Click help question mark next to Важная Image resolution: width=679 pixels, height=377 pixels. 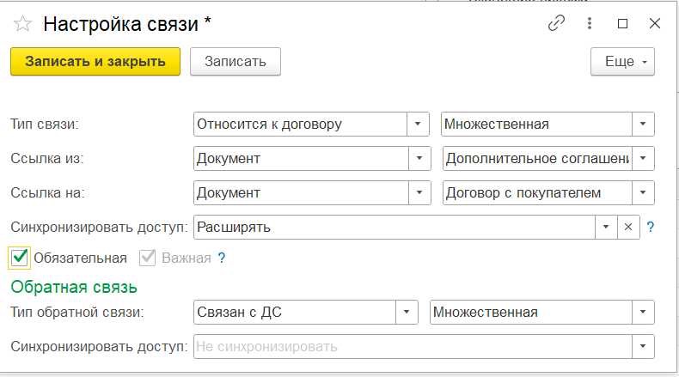point(222,258)
